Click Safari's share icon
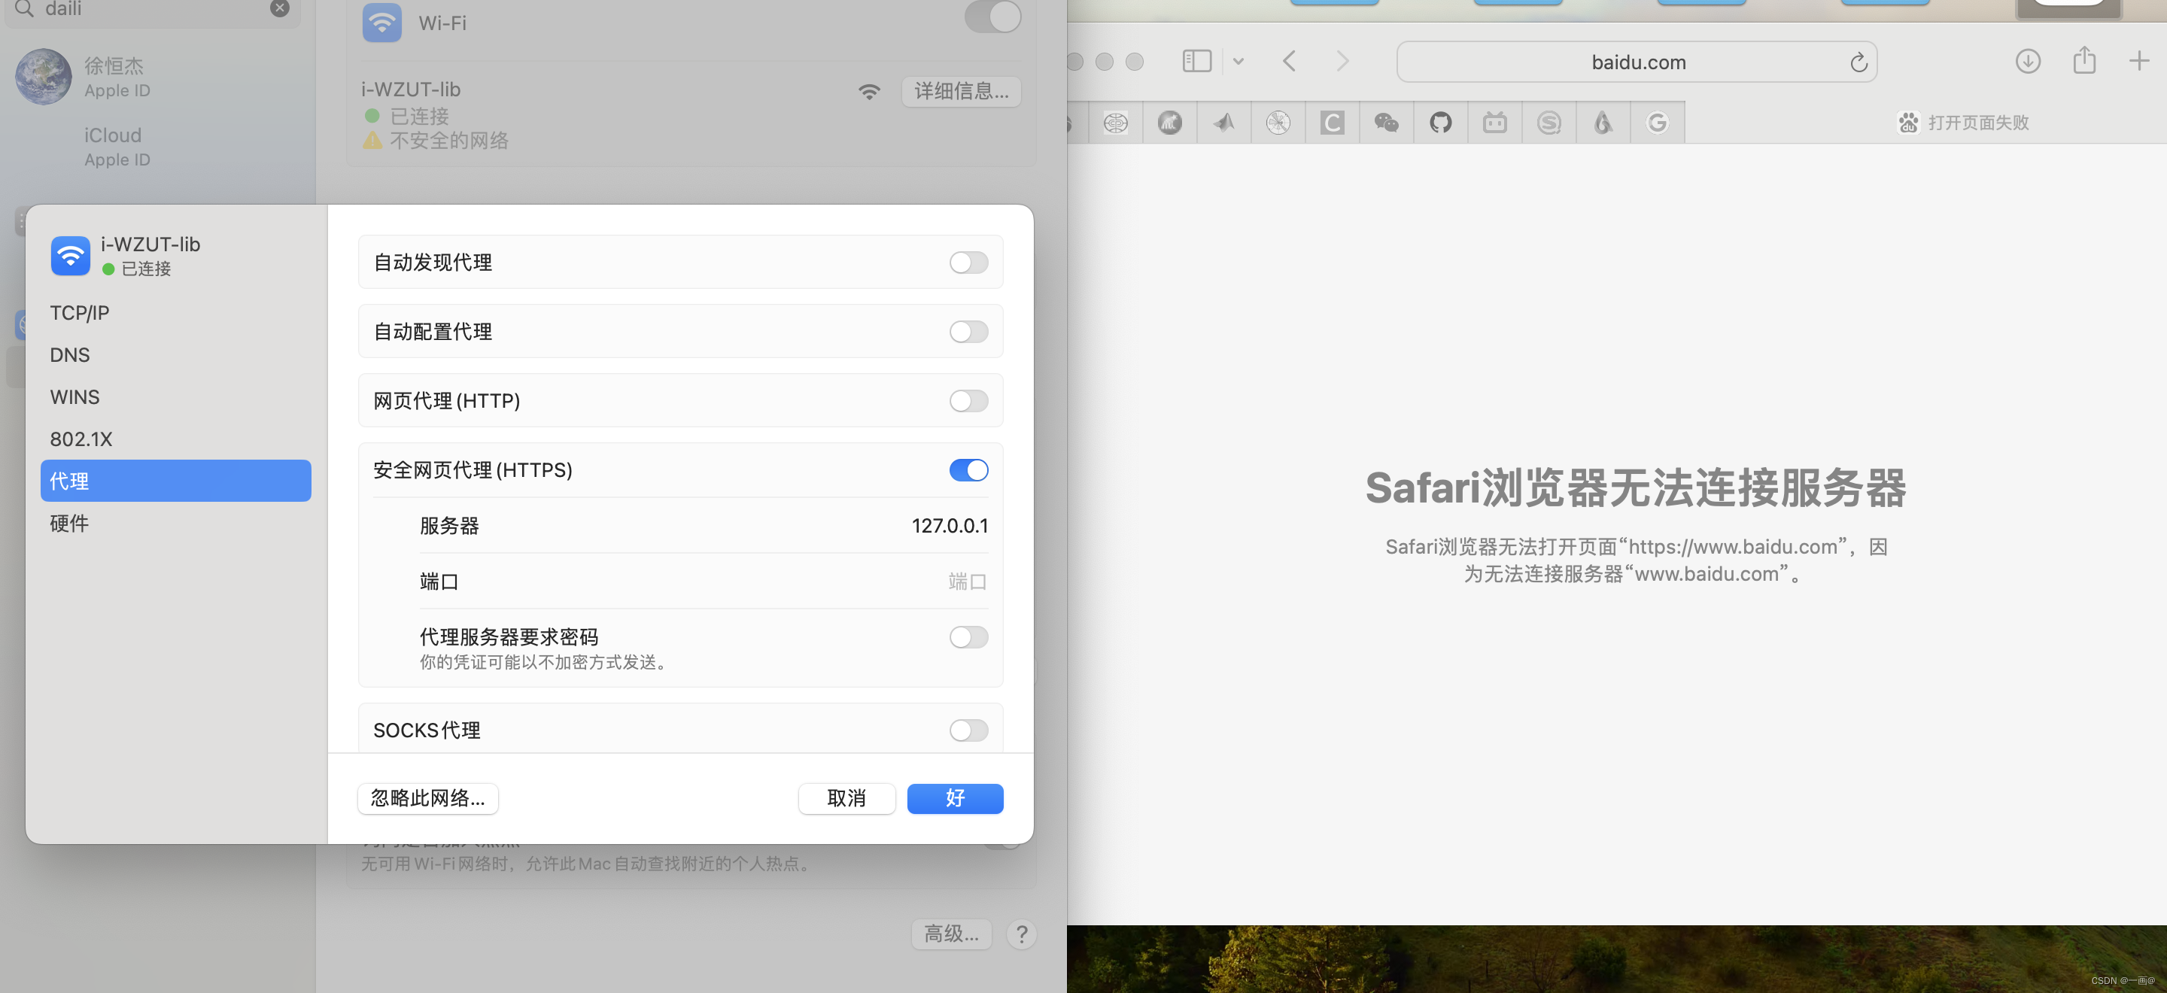The width and height of the screenshot is (2167, 993). (x=2083, y=62)
